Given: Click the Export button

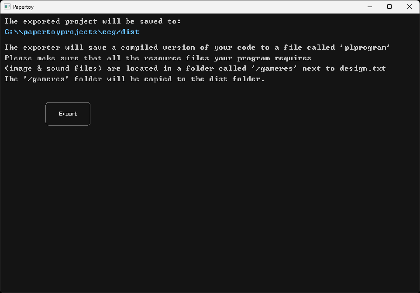Looking at the screenshot, I should click(68, 114).
